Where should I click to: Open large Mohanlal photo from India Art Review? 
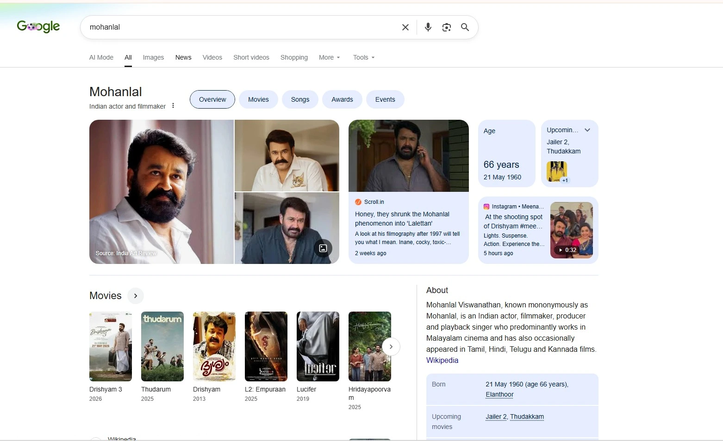click(x=162, y=192)
